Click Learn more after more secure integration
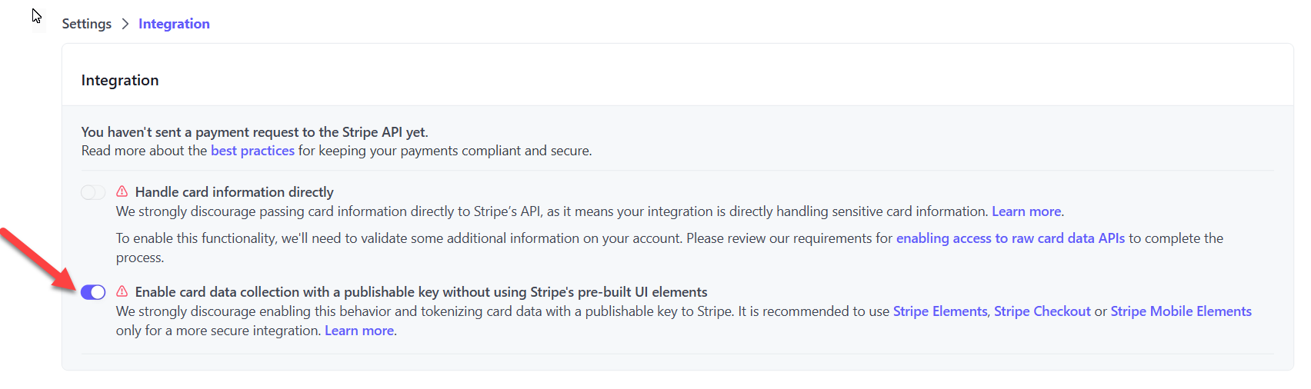Viewport: 1311px width, 389px height. 359,331
